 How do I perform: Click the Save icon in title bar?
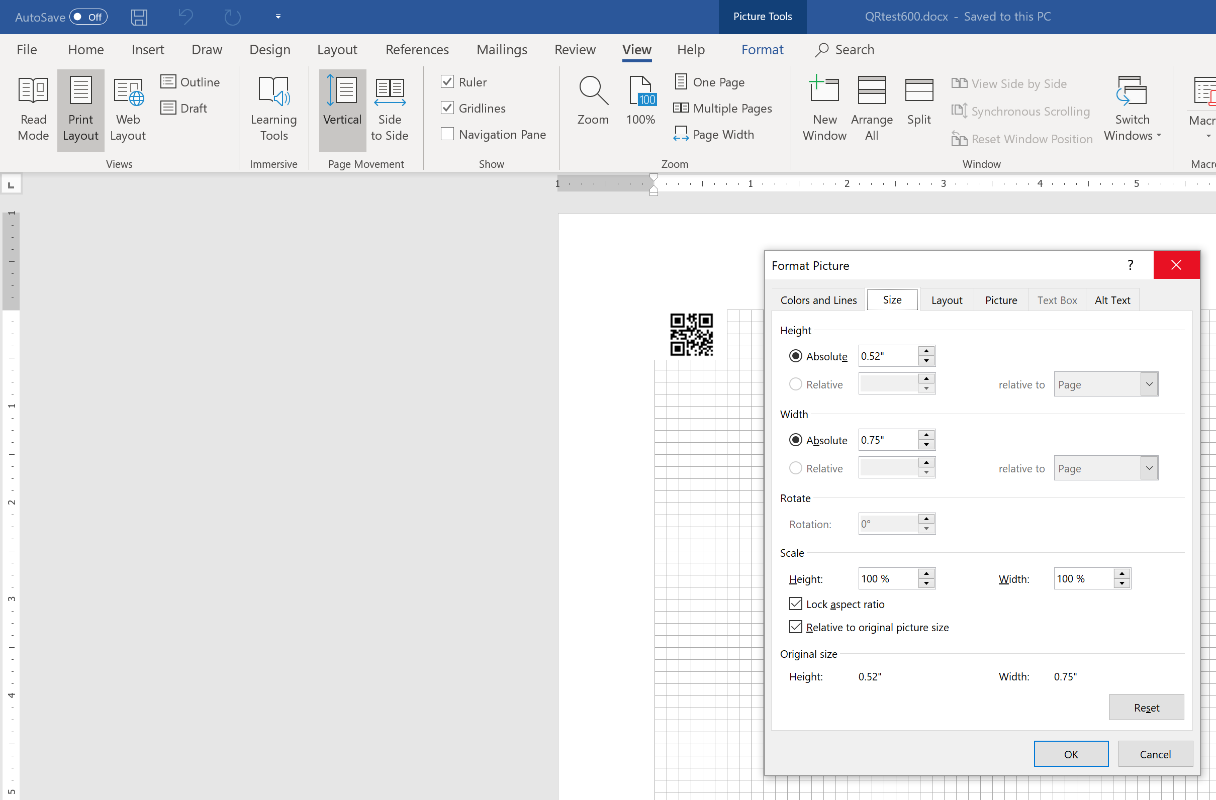coord(139,17)
